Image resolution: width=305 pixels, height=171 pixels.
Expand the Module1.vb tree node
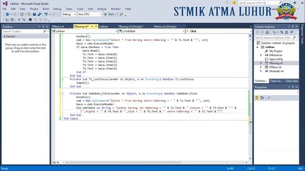click(x=261, y=71)
